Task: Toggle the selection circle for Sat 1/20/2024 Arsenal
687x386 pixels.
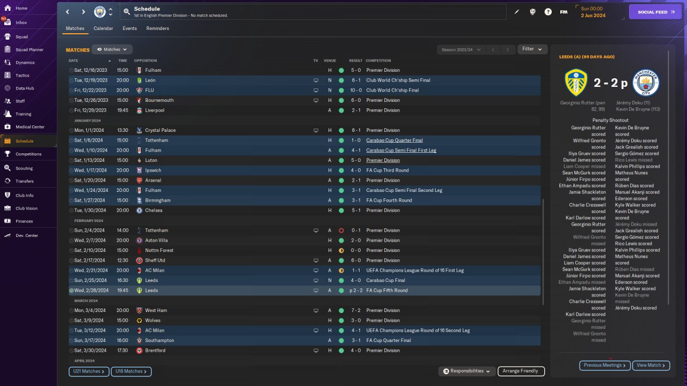Action: click(71, 181)
